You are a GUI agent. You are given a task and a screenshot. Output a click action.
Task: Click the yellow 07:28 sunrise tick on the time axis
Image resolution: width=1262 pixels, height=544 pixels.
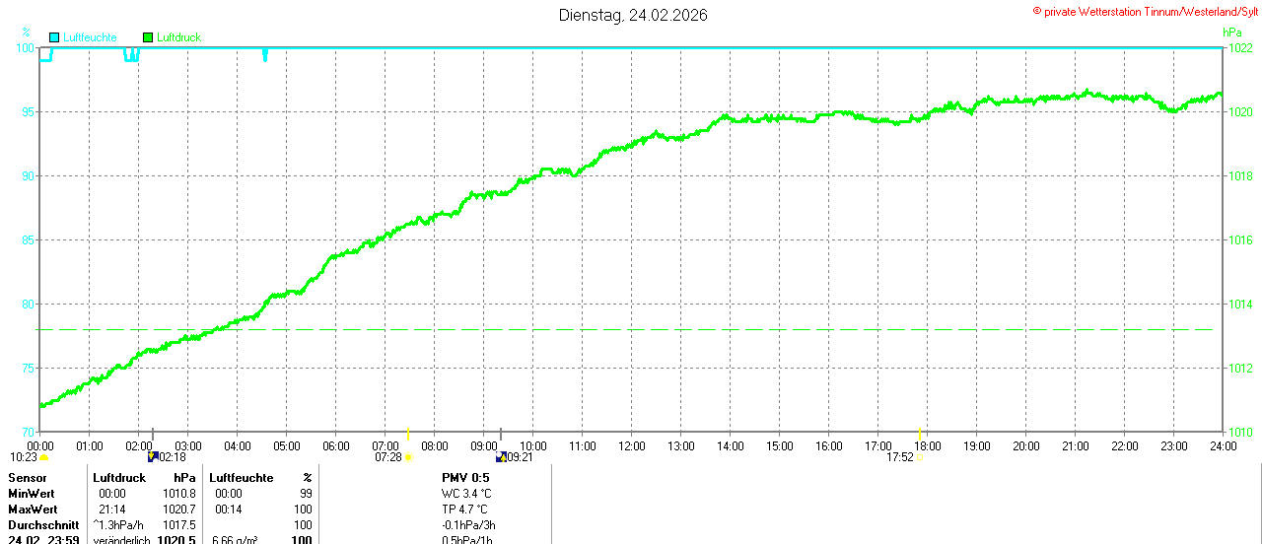408,434
